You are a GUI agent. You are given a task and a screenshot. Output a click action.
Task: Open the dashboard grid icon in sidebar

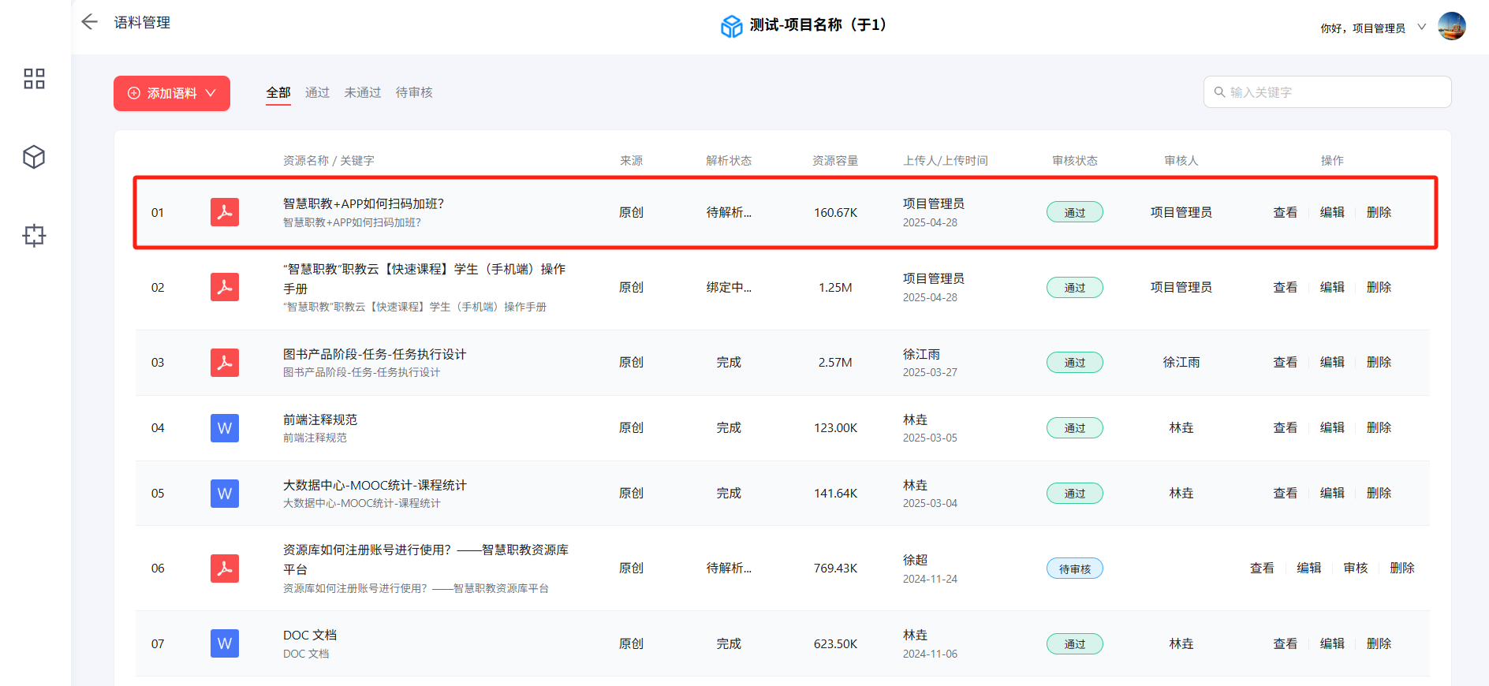(x=34, y=79)
